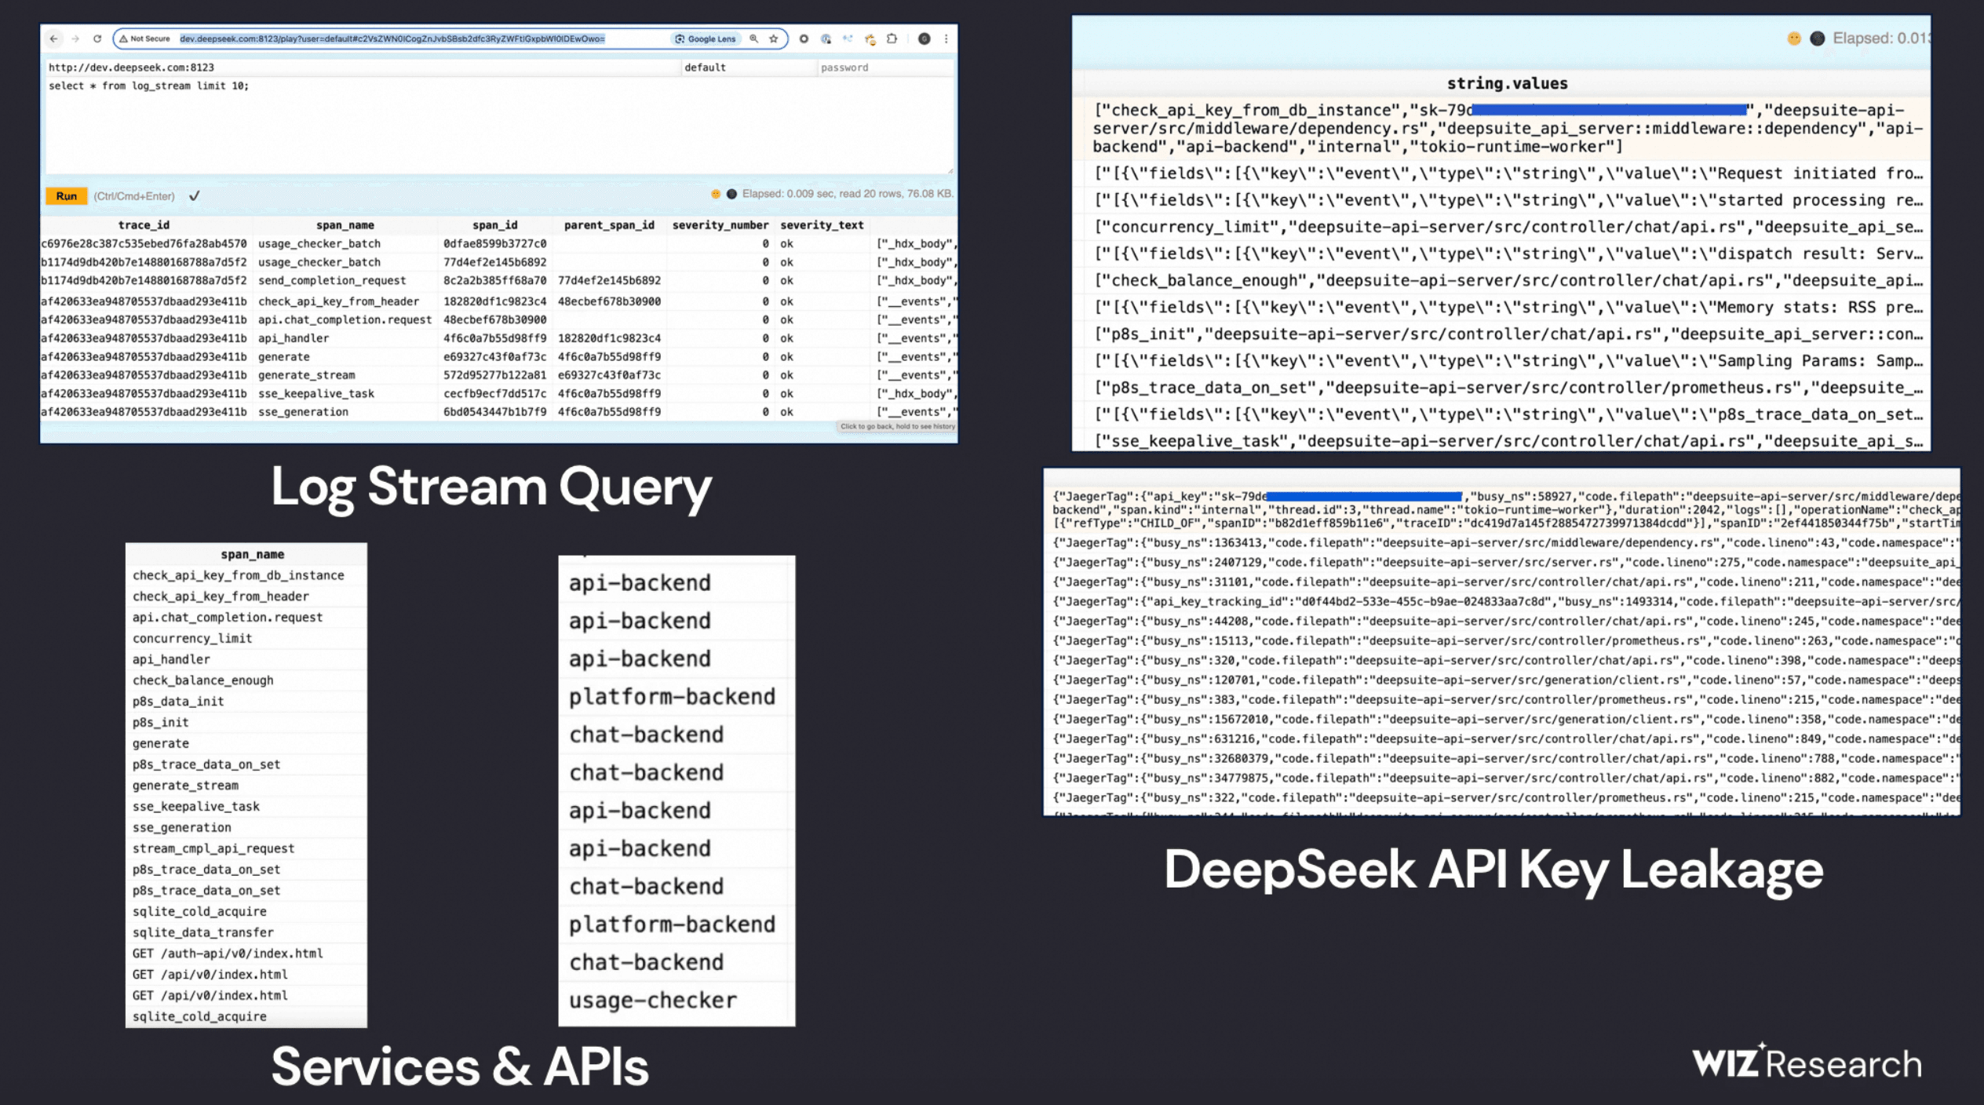Click the zoom magnifier in address bar
1984x1105 pixels.
click(754, 38)
